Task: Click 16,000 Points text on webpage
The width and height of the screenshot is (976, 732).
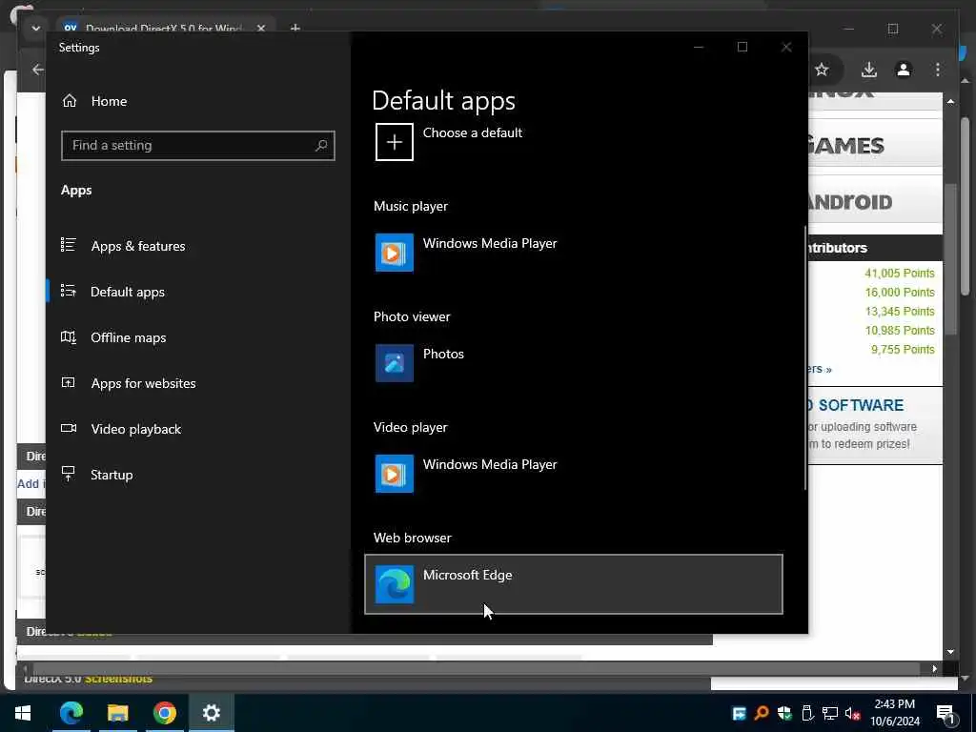Action: (900, 292)
